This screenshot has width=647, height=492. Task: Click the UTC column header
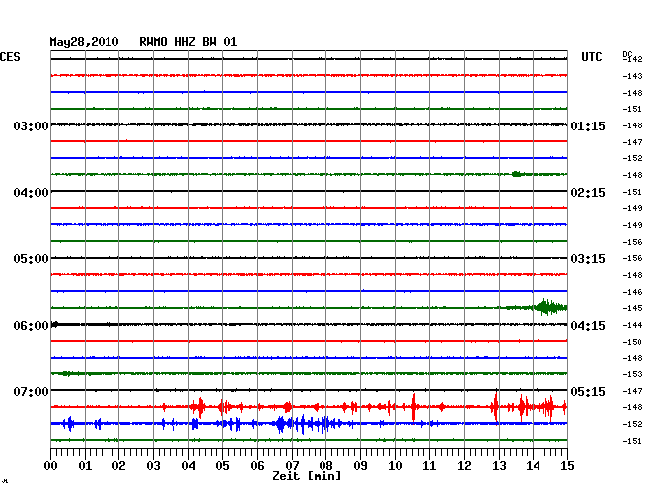(x=591, y=57)
